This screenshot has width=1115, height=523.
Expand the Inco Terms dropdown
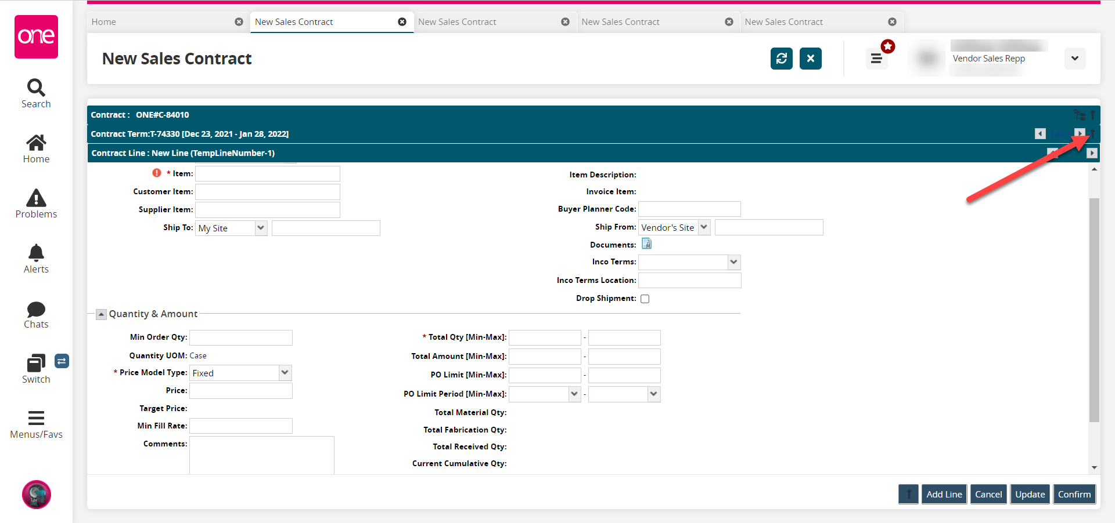coord(733,262)
